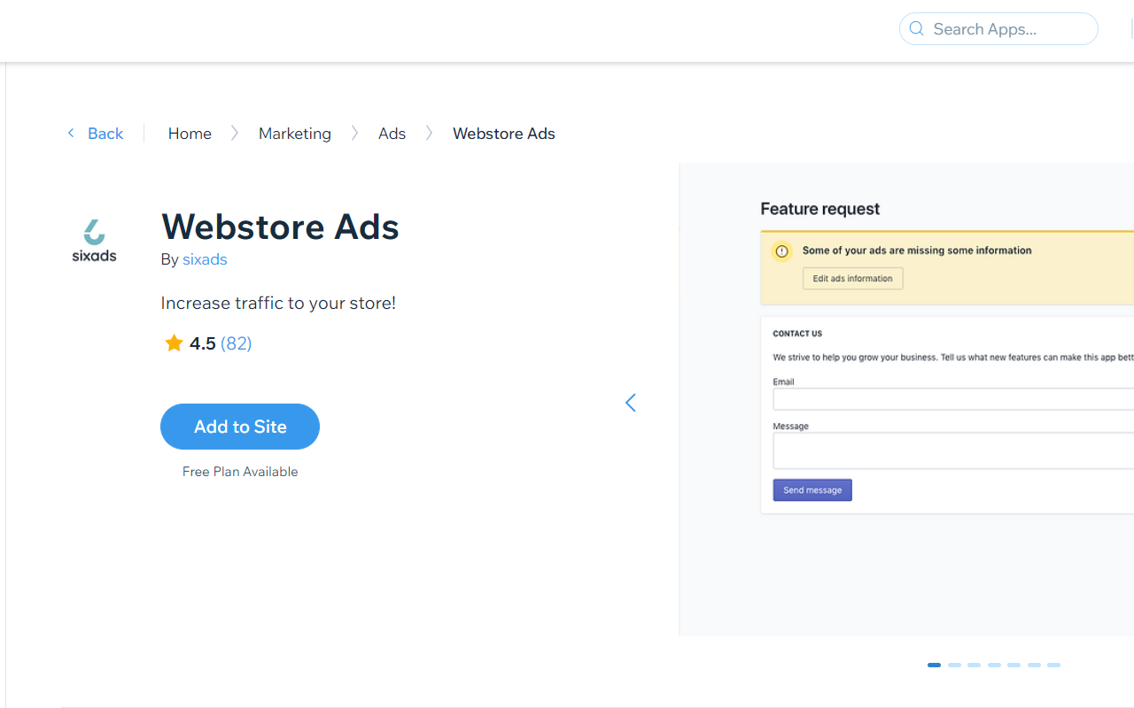The width and height of the screenshot is (1134, 708).
Task: Click the carousel's previous-image chevron arrow
Action: click(630, 403)
